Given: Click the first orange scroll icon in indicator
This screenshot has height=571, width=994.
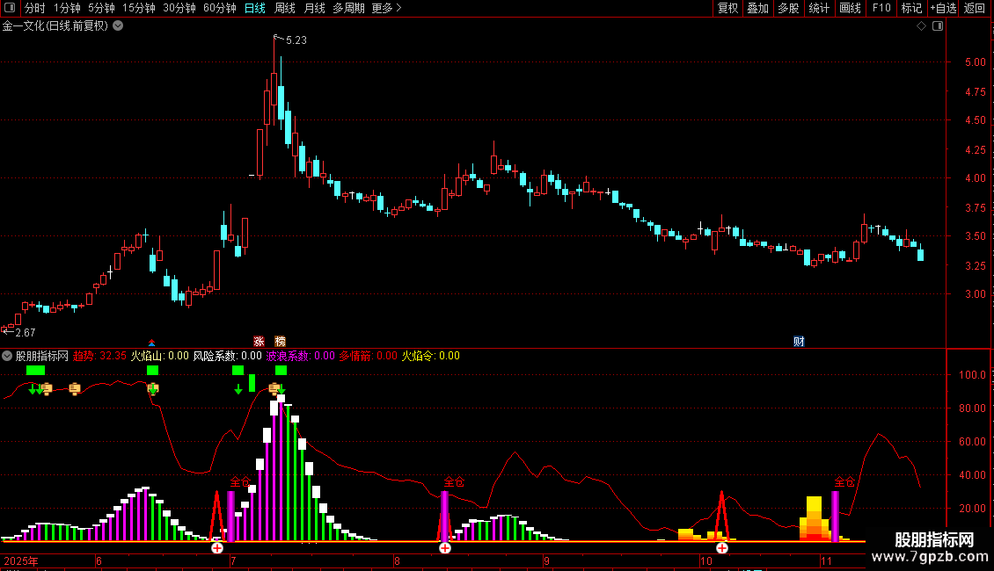Looking at the screenshot, I should (47, 388).
